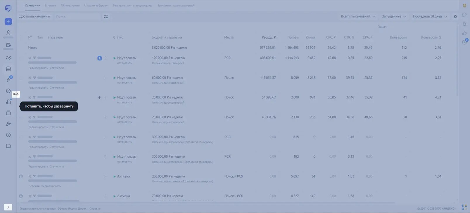This screenshot has height=213, width=470.
Task: Tick the select-all checkbox in table header
Action: 20,37
